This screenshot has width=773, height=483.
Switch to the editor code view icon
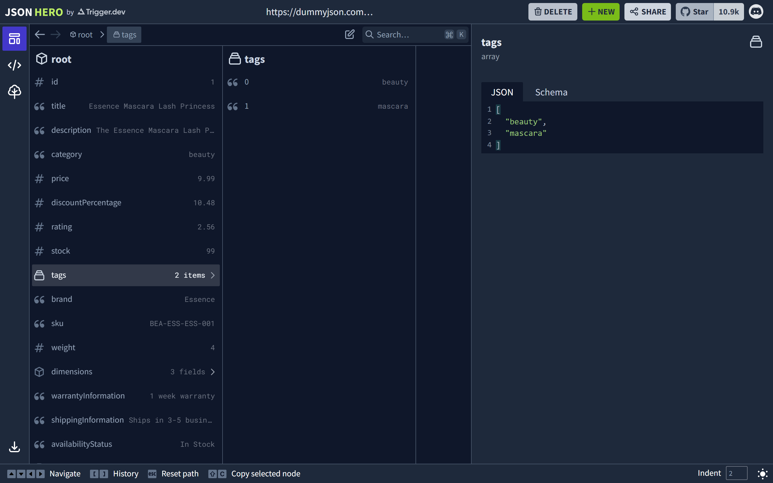coord(14,65)
